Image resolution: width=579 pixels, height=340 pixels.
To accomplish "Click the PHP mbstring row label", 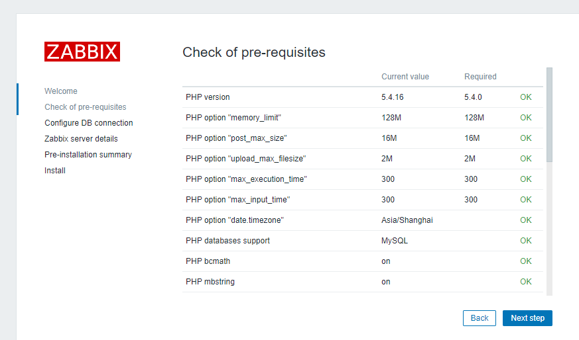I will tap(210, 282).
